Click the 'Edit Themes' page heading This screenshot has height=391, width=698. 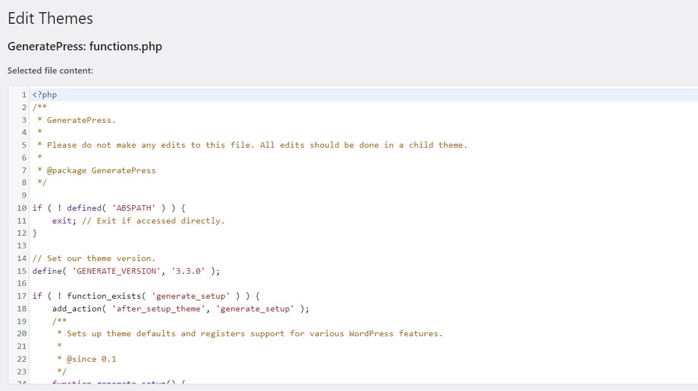click(x=50, y=18)
